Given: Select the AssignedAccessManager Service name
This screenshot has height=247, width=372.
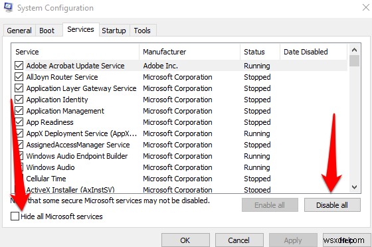Looking at the screenshot, I should tap(78, 145).
